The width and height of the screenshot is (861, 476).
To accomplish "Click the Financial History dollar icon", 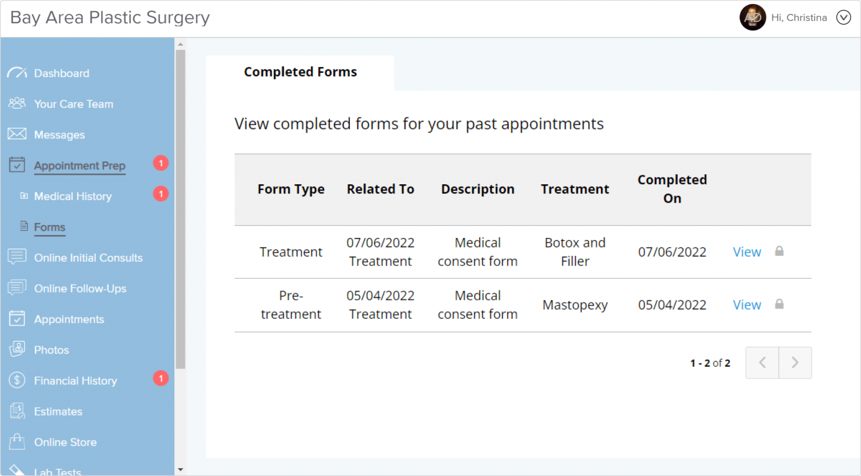I will (17, 380).
